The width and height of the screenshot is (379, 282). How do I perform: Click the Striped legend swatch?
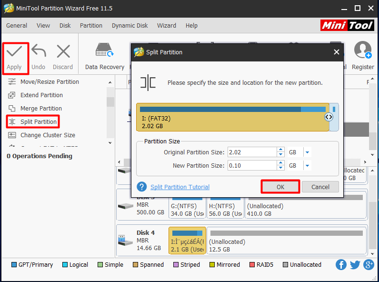pyautogui.click(x=176, y=265)
